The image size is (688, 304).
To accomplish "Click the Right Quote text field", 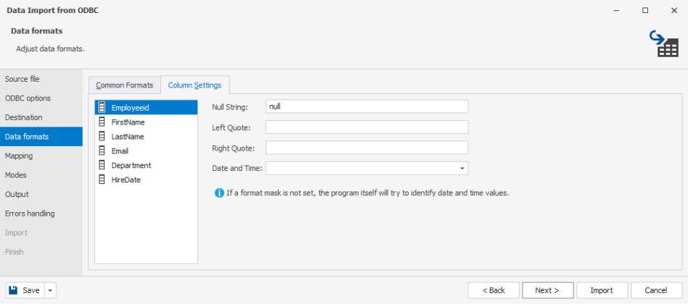I will pyautogui.click(x=366, y=148).
